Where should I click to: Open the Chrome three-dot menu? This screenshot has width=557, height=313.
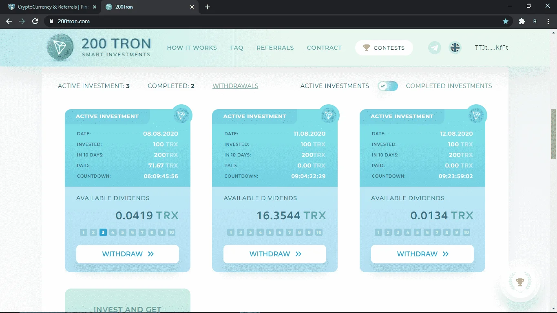coord(548,21)
